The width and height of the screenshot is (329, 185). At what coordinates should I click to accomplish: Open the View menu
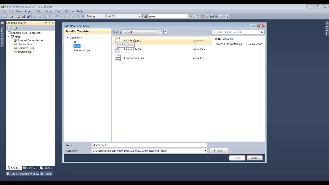[x=19, y=11]
